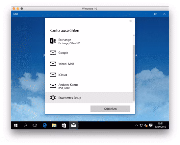Open Task View in taskbar
This screenshot has width=180, height=145.
tap(35, 125)
